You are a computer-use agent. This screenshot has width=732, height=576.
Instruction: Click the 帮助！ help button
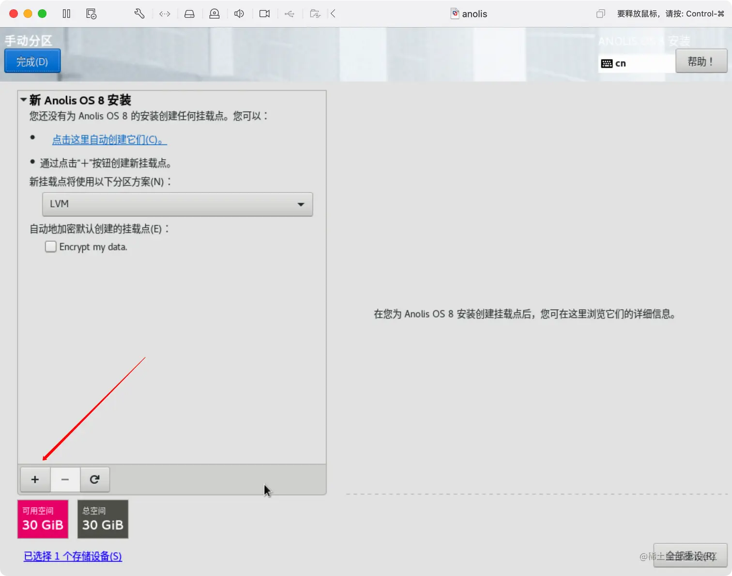701,61
